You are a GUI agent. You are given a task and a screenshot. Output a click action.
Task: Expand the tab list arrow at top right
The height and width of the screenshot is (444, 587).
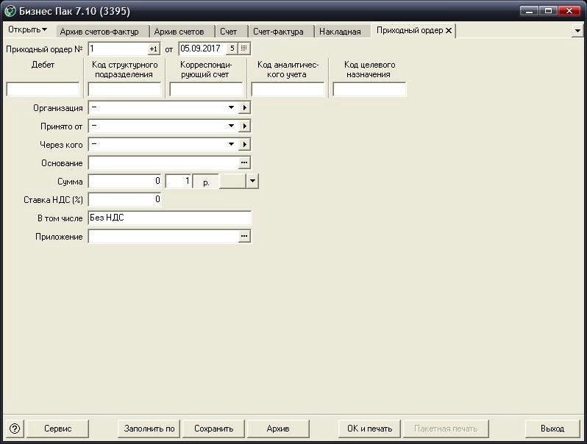(x=577, y=31)
